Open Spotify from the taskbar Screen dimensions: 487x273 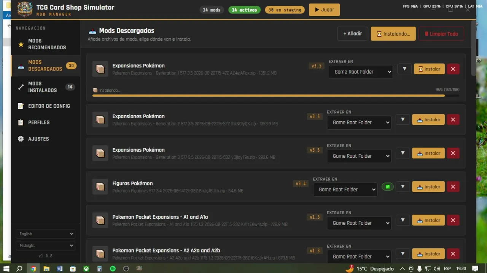pyautogui.click(x=113, y=269)
